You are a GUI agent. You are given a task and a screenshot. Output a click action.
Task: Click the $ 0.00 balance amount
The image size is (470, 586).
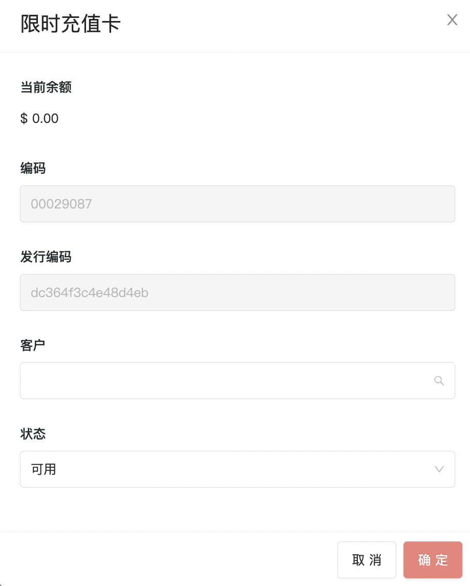click(x=39, y=118)
